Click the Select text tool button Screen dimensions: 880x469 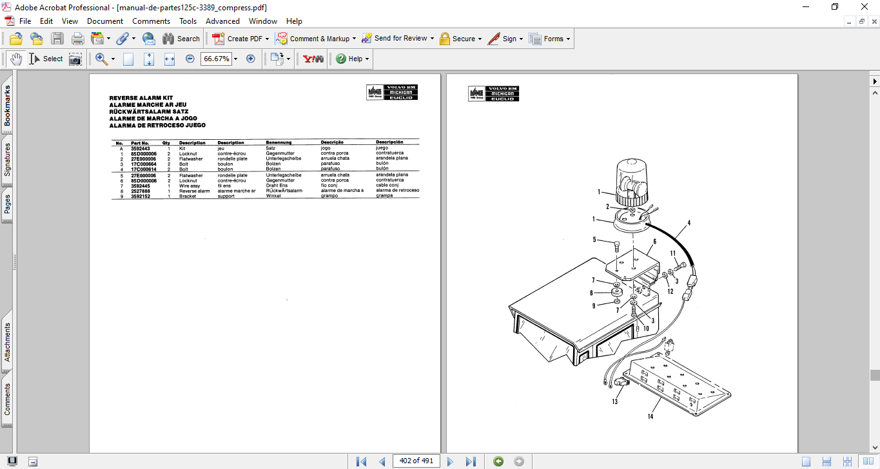(46, 59)
